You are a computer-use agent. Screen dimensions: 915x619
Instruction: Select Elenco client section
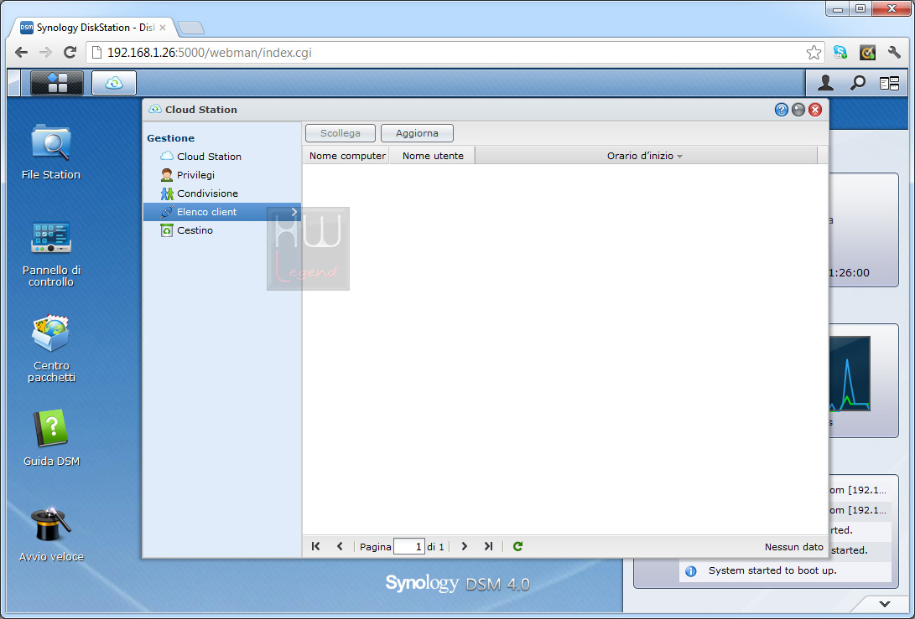pos(221,212)
